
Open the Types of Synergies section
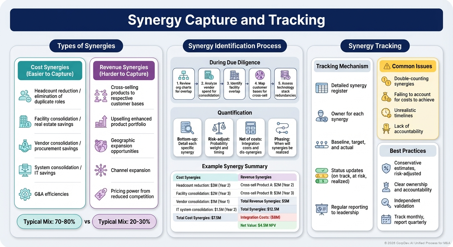coord(86,46)
